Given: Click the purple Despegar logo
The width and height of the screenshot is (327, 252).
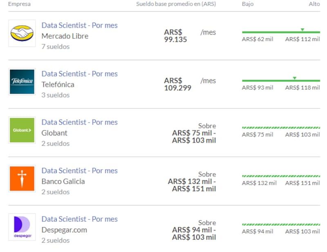Looking at the screenshot, I should (x=22, y=227).
